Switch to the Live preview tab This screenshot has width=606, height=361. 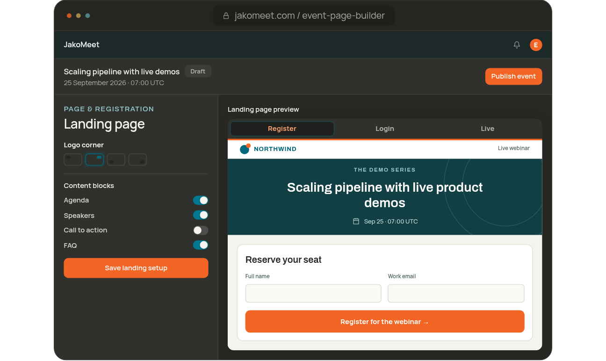(x=488, y=129)
